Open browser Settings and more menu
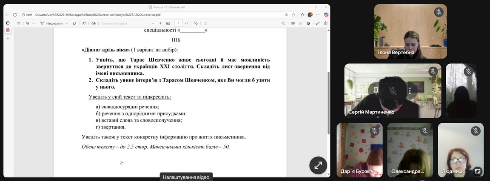Screen dimensions: 490x181 pyautogui.click(x=318, y=14)
